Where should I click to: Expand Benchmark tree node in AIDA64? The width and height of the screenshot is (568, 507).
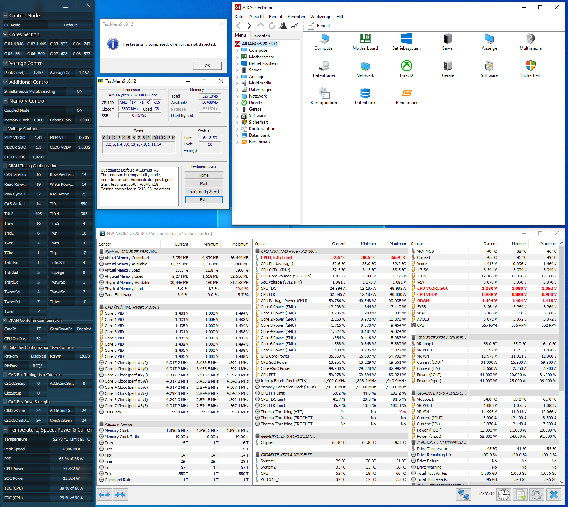[237, 142]
